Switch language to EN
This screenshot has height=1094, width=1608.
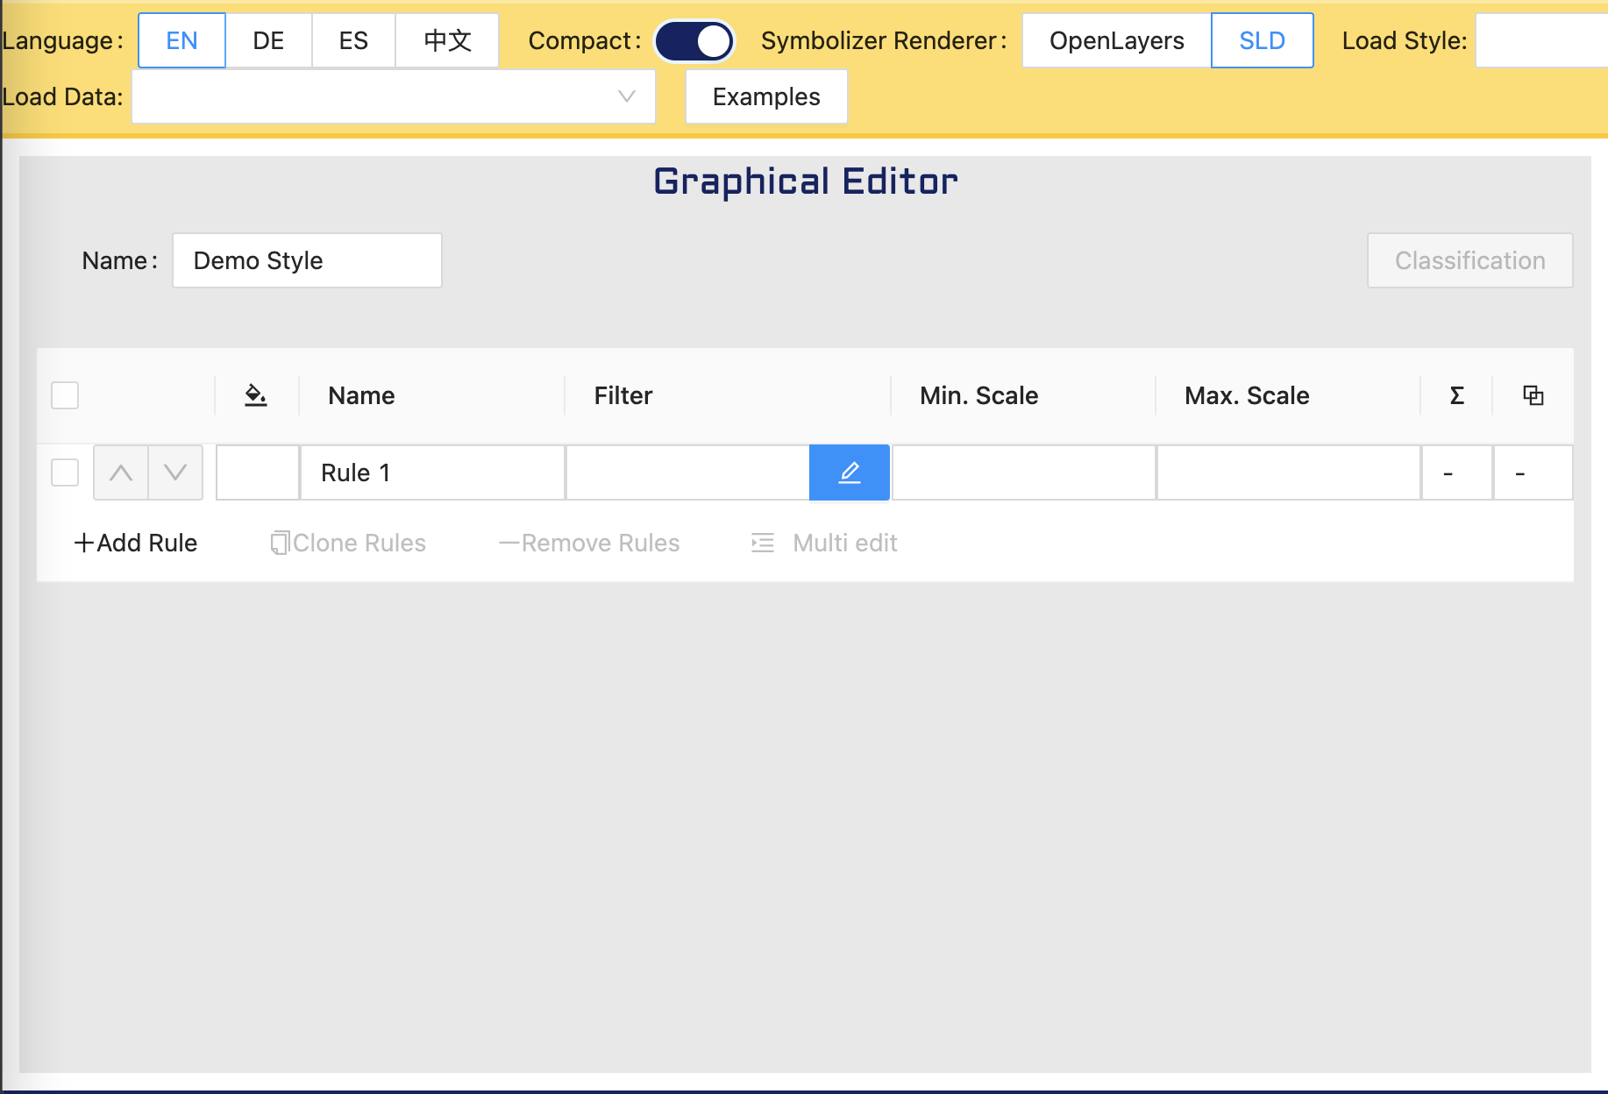coord(181,40)
